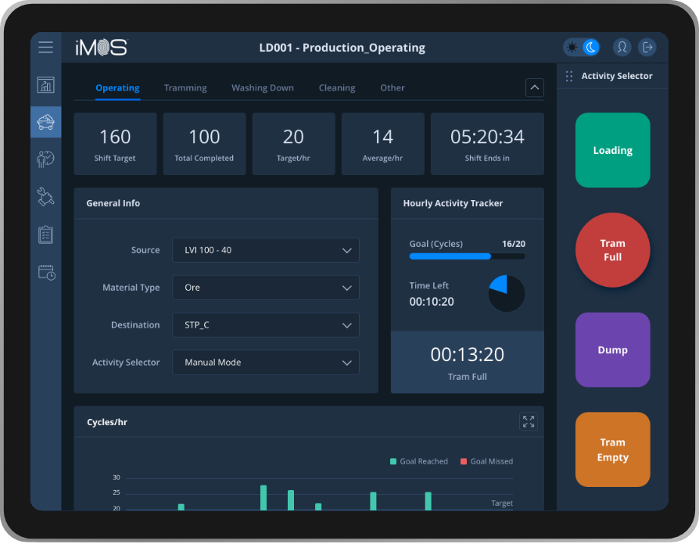Open the Source dropdown

(266, 250)
